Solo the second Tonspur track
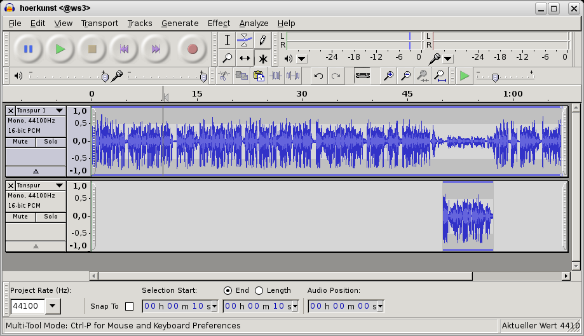Viewport: 584px width, 336px height. [51, 217]
